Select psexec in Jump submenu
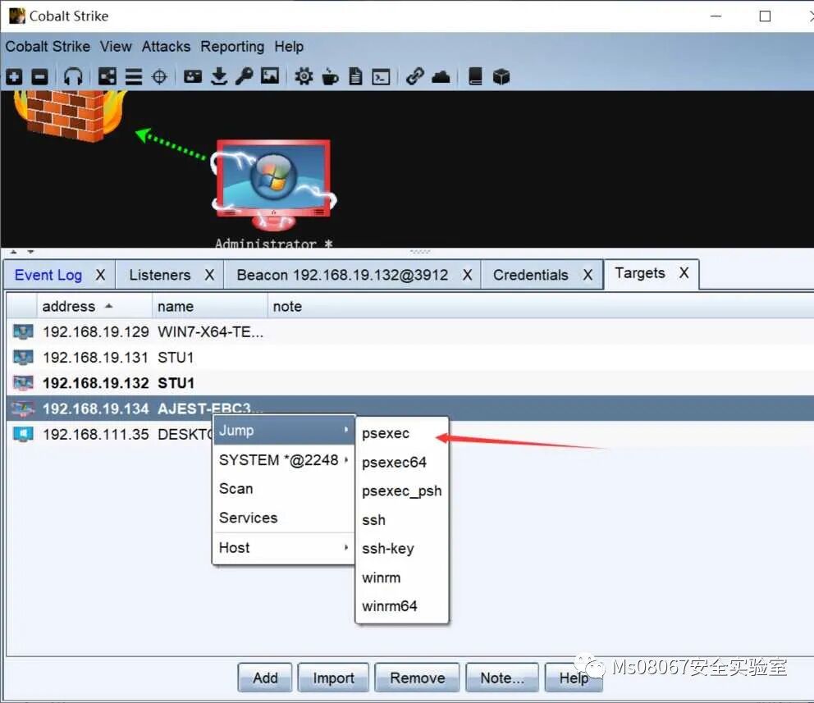Image resolution: width=814 pixels, height=703 pixels. click(402, 434)
